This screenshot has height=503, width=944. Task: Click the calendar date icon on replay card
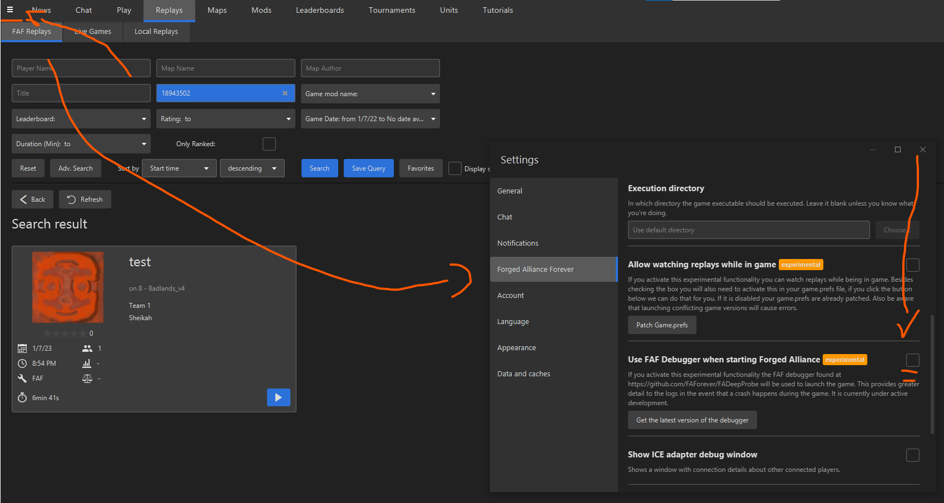point(22,348)
